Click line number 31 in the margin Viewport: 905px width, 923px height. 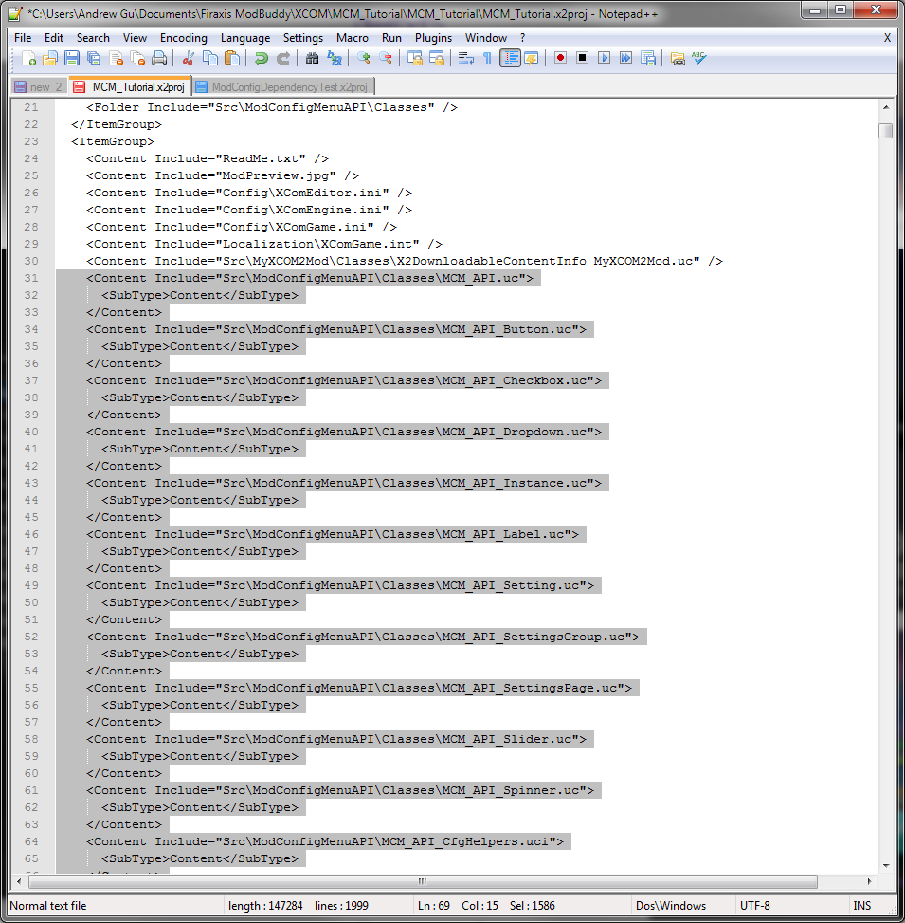[31, 278]
